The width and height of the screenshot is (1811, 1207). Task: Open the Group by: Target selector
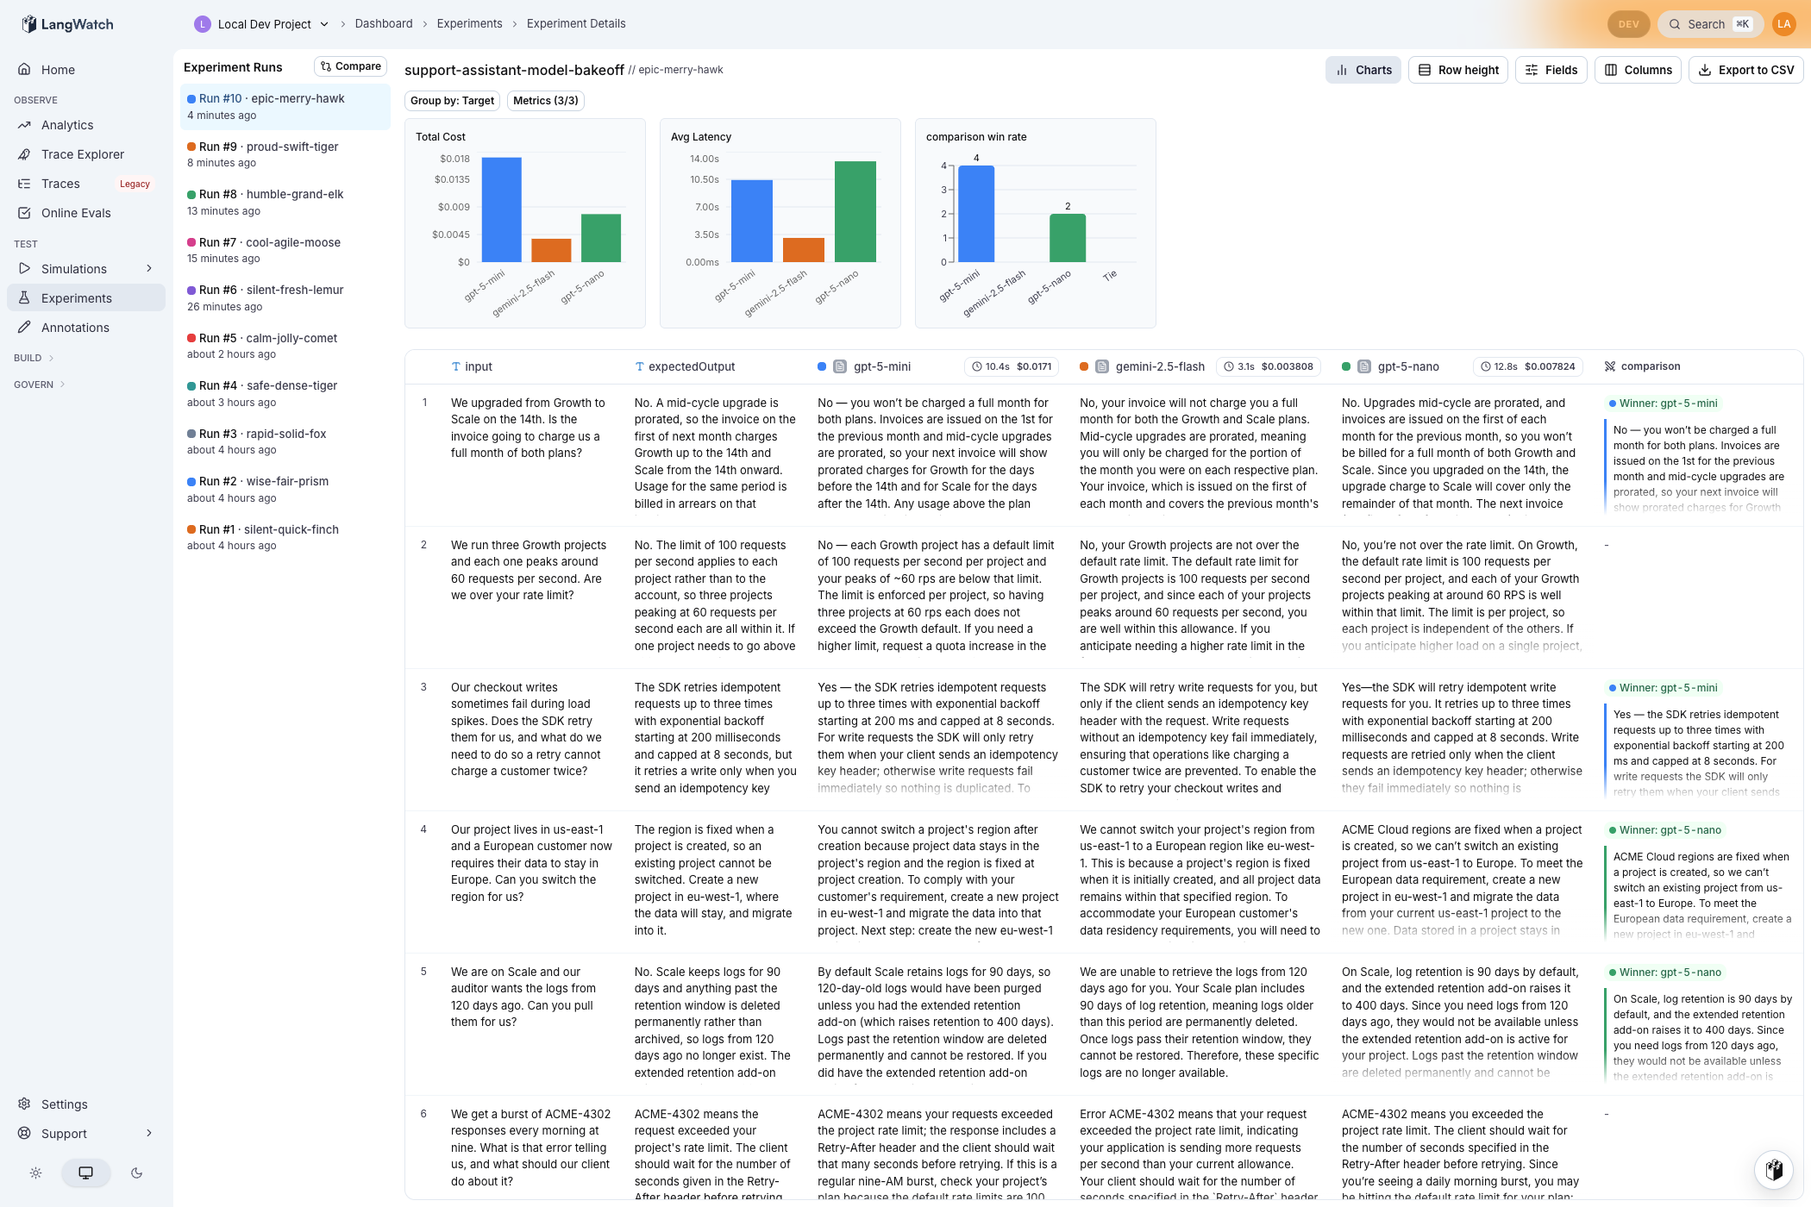452,101
